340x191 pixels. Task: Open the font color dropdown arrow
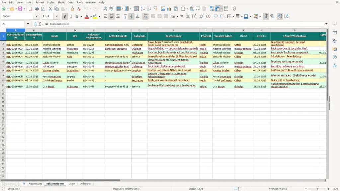[91, 16]
